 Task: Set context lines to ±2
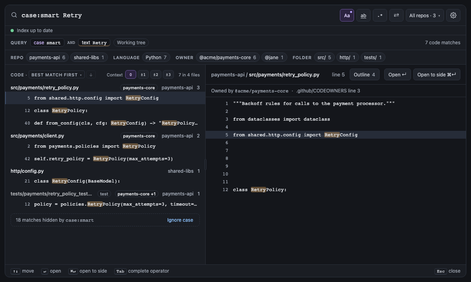[156, 75]
